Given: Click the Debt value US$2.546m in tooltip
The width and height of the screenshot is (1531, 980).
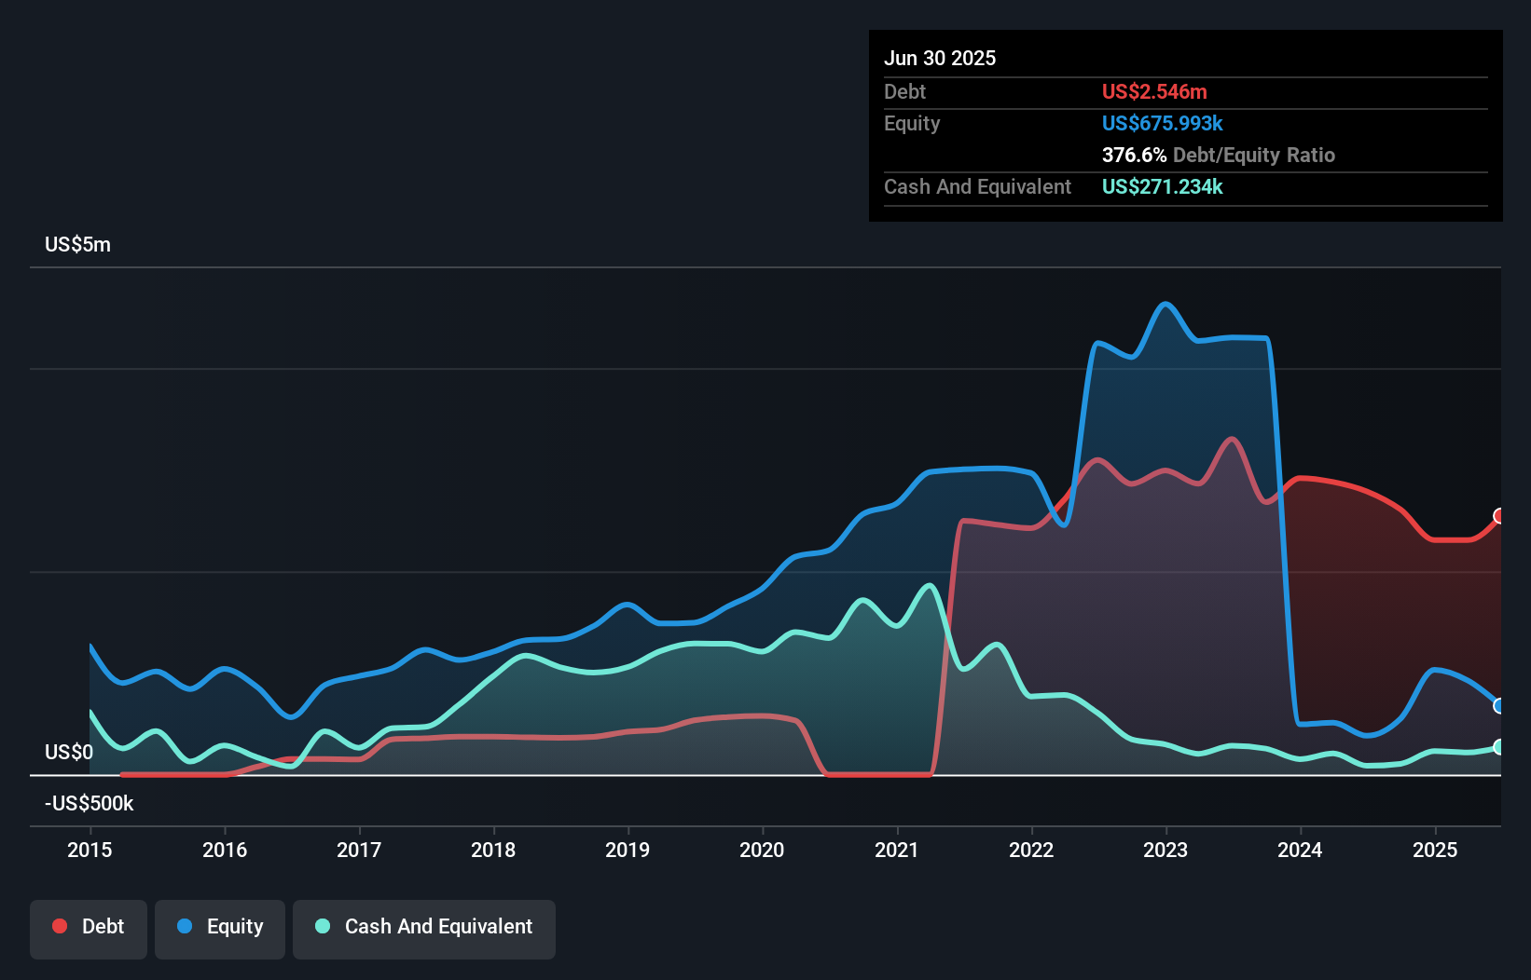Looking at the screenshot, I should 1154,91.
